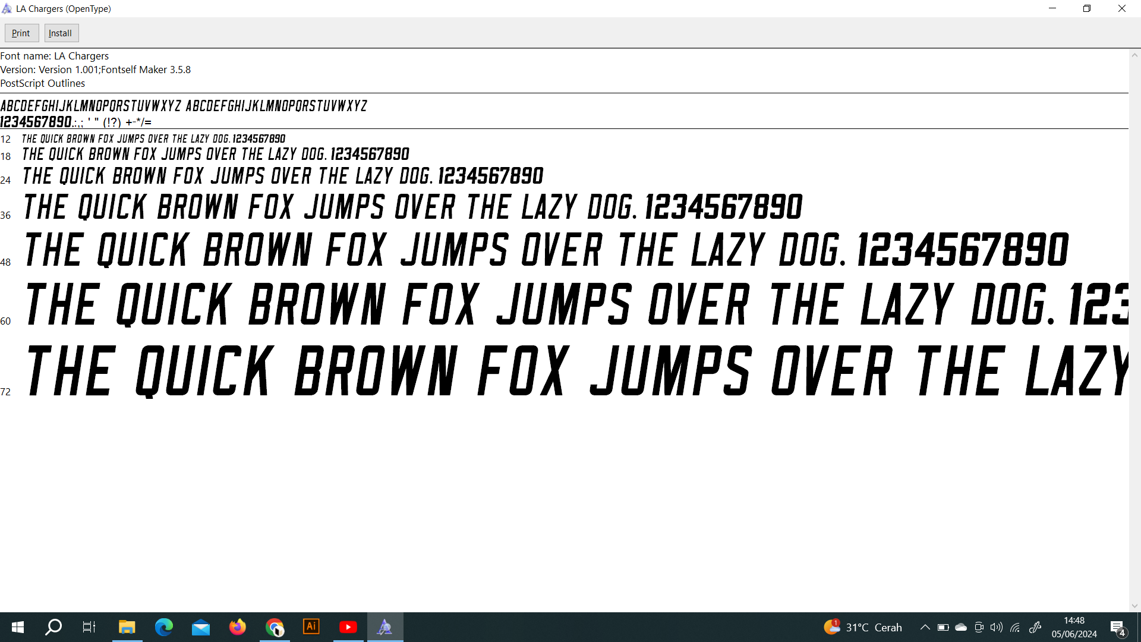Click the font viewer taskbar icon
This screenshot has width=1141, height=642.
click(385, 627)
